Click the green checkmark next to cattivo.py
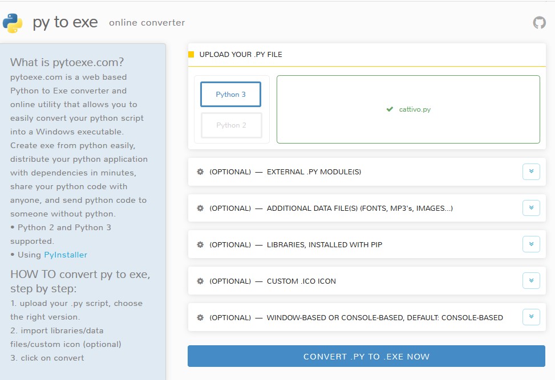The height and width of the screenshot is (380, 555). coord(390,109)
